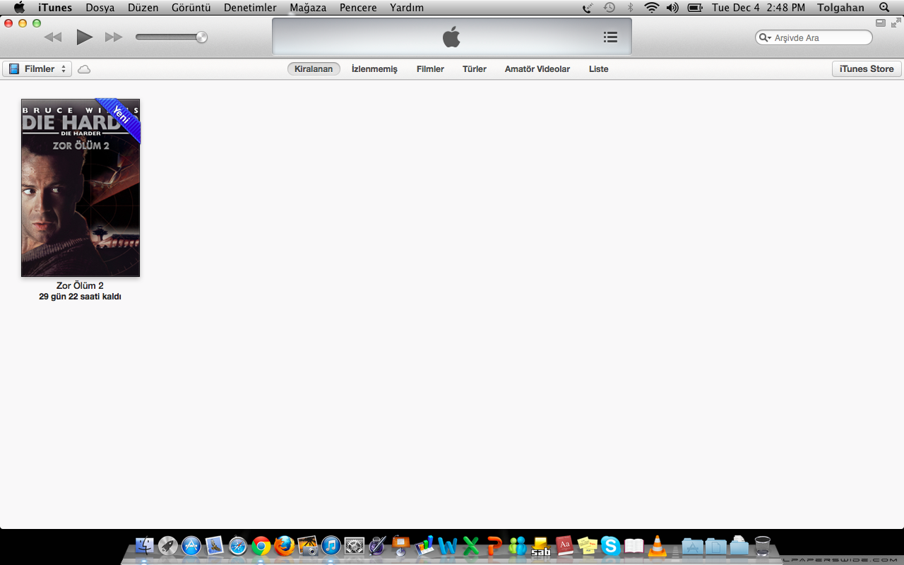
Task: Skip back with the rewind button
Action: pos(53,37)
